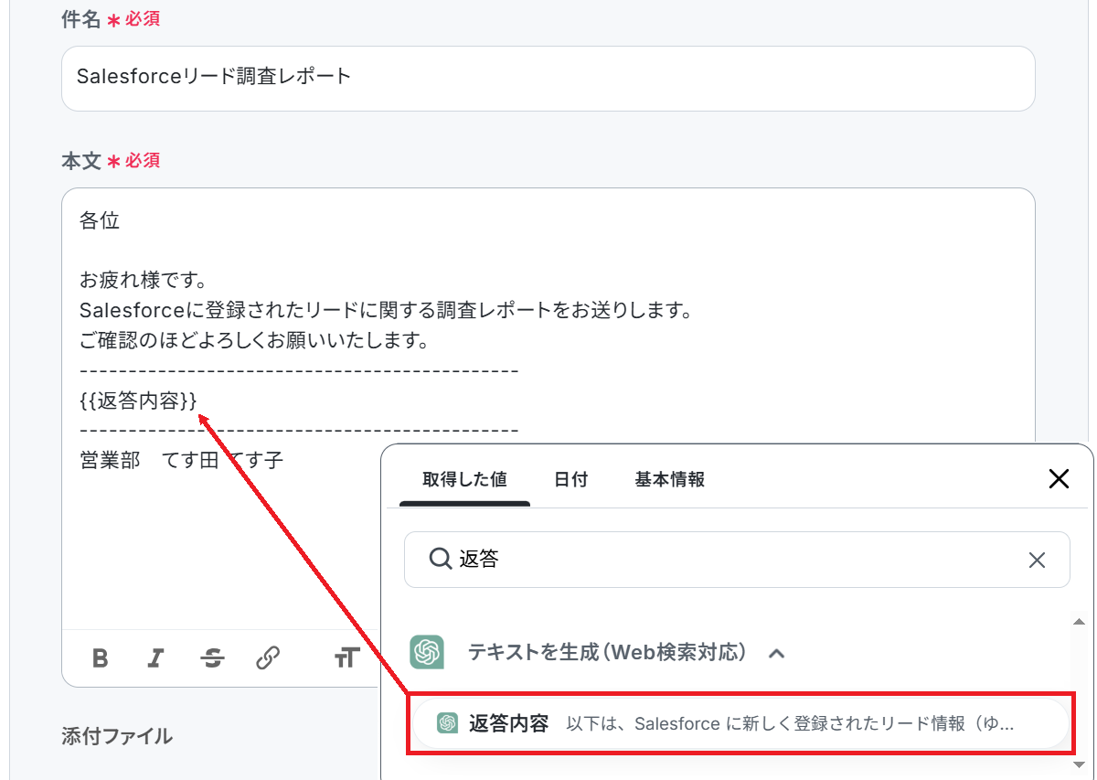Click the 営業部 てす田 てす子 signature line
Viewport: 1097px width, 780px height.
[182, 460]
